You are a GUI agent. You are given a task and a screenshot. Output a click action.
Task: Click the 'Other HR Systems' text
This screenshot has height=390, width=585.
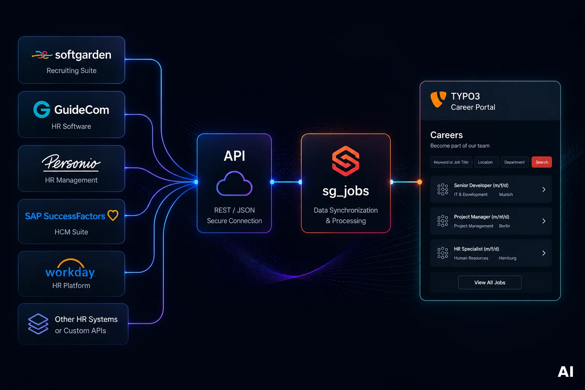pos(86,319)
